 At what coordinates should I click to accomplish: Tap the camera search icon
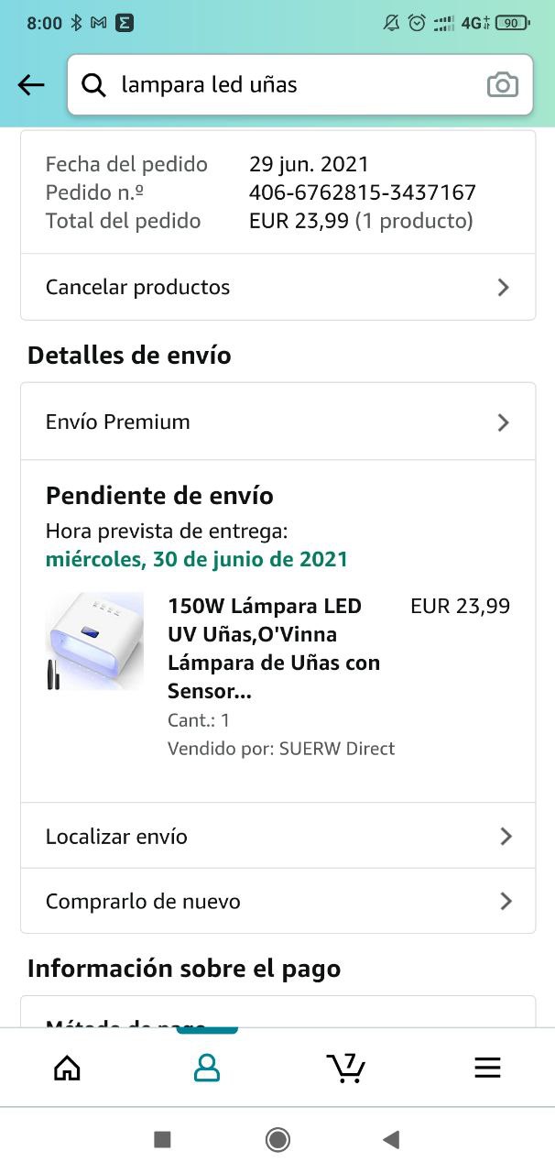pos(502,85)
